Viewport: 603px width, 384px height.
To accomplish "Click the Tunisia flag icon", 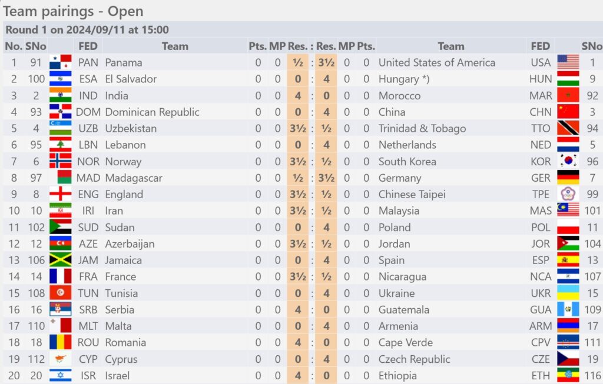I will click(61, 293).
